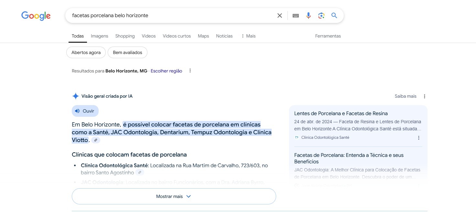Open Ferramentas search tools
Screen dimensions: 476x218
click(x=328, y=36)
